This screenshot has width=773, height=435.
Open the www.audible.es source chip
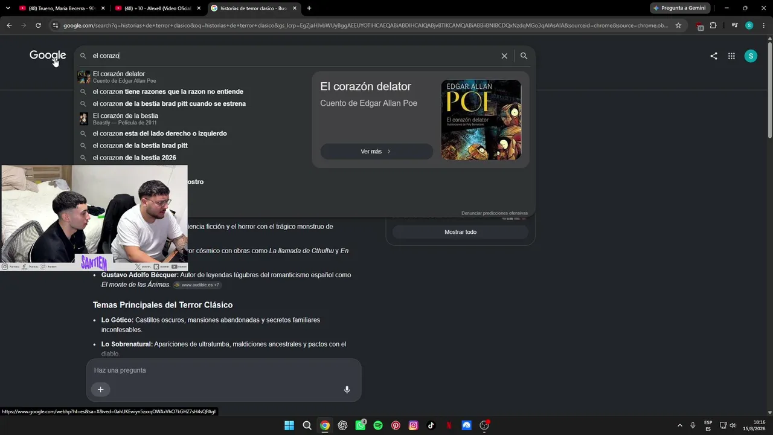click(x=197, y=285)
